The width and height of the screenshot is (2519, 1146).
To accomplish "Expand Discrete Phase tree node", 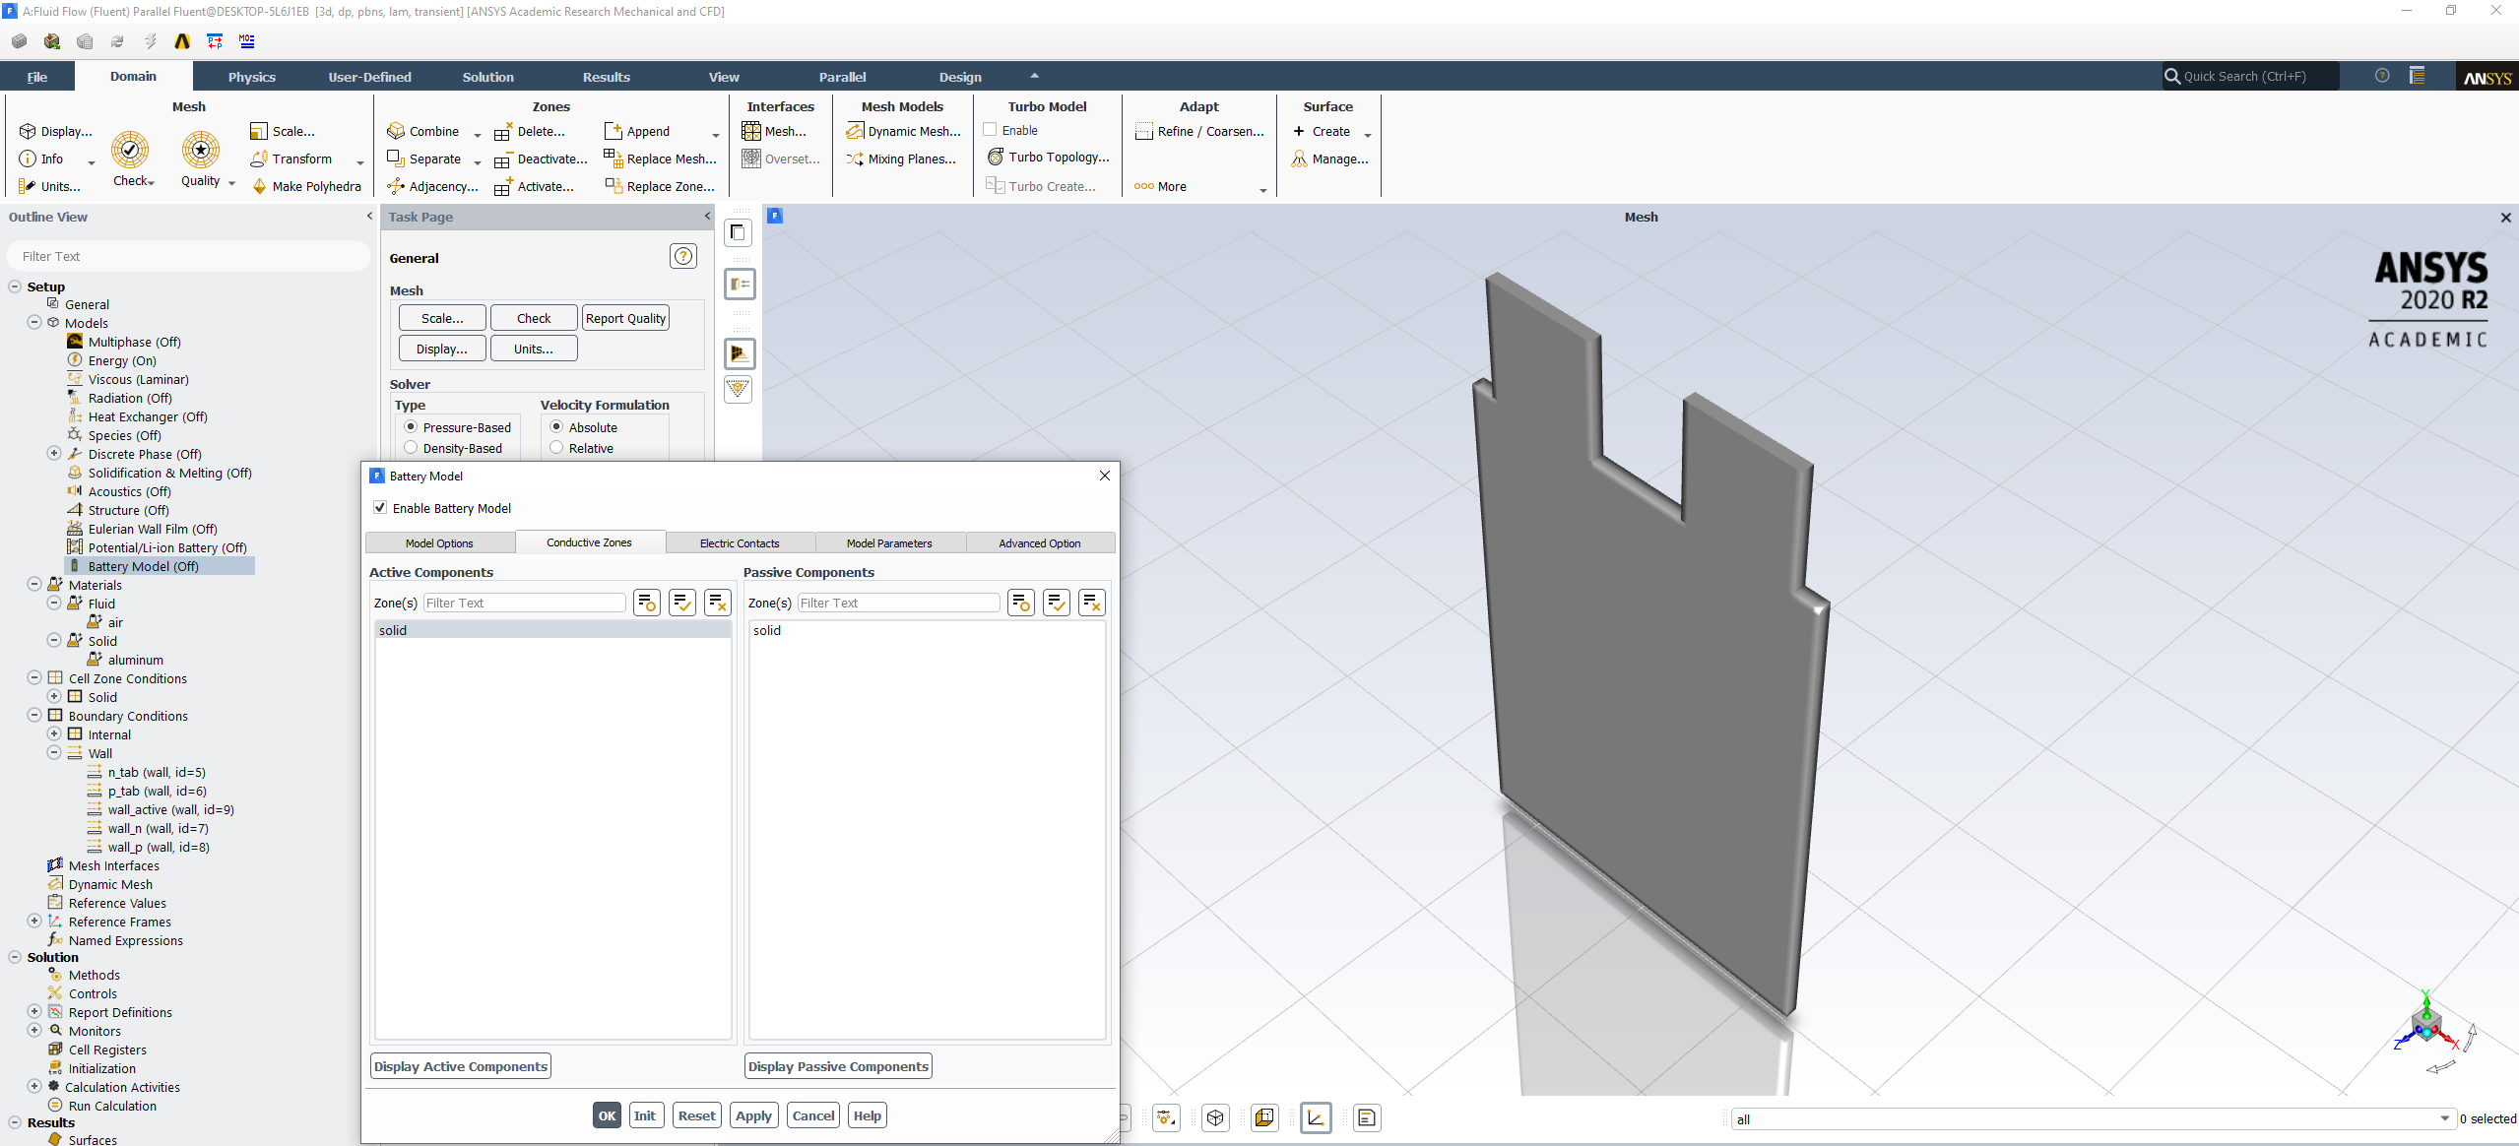I will click(x=54, y=454).
